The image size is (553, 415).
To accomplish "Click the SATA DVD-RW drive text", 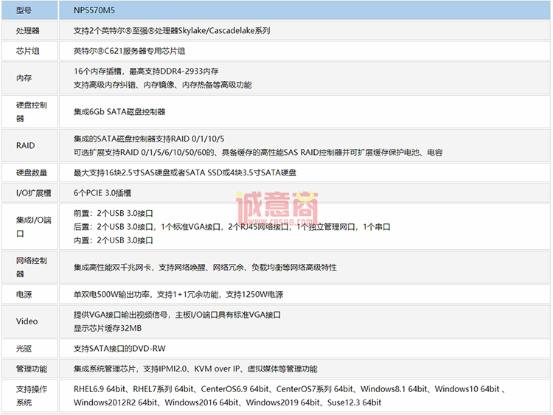I will click(x=119, y=349).
